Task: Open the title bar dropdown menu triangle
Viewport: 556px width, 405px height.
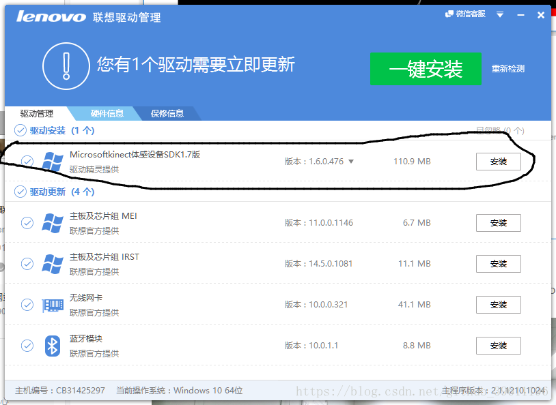Action: 500,14
